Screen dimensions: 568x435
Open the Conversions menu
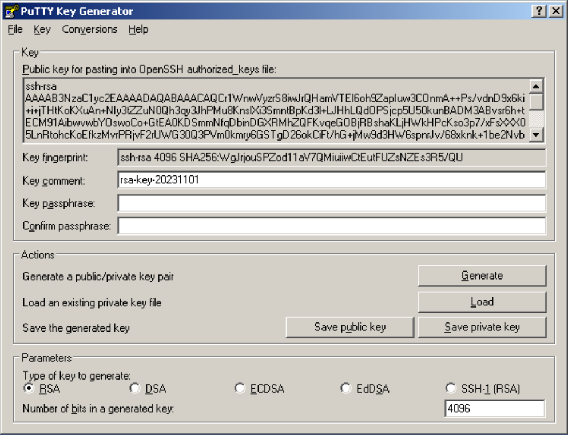click(90, 29)
